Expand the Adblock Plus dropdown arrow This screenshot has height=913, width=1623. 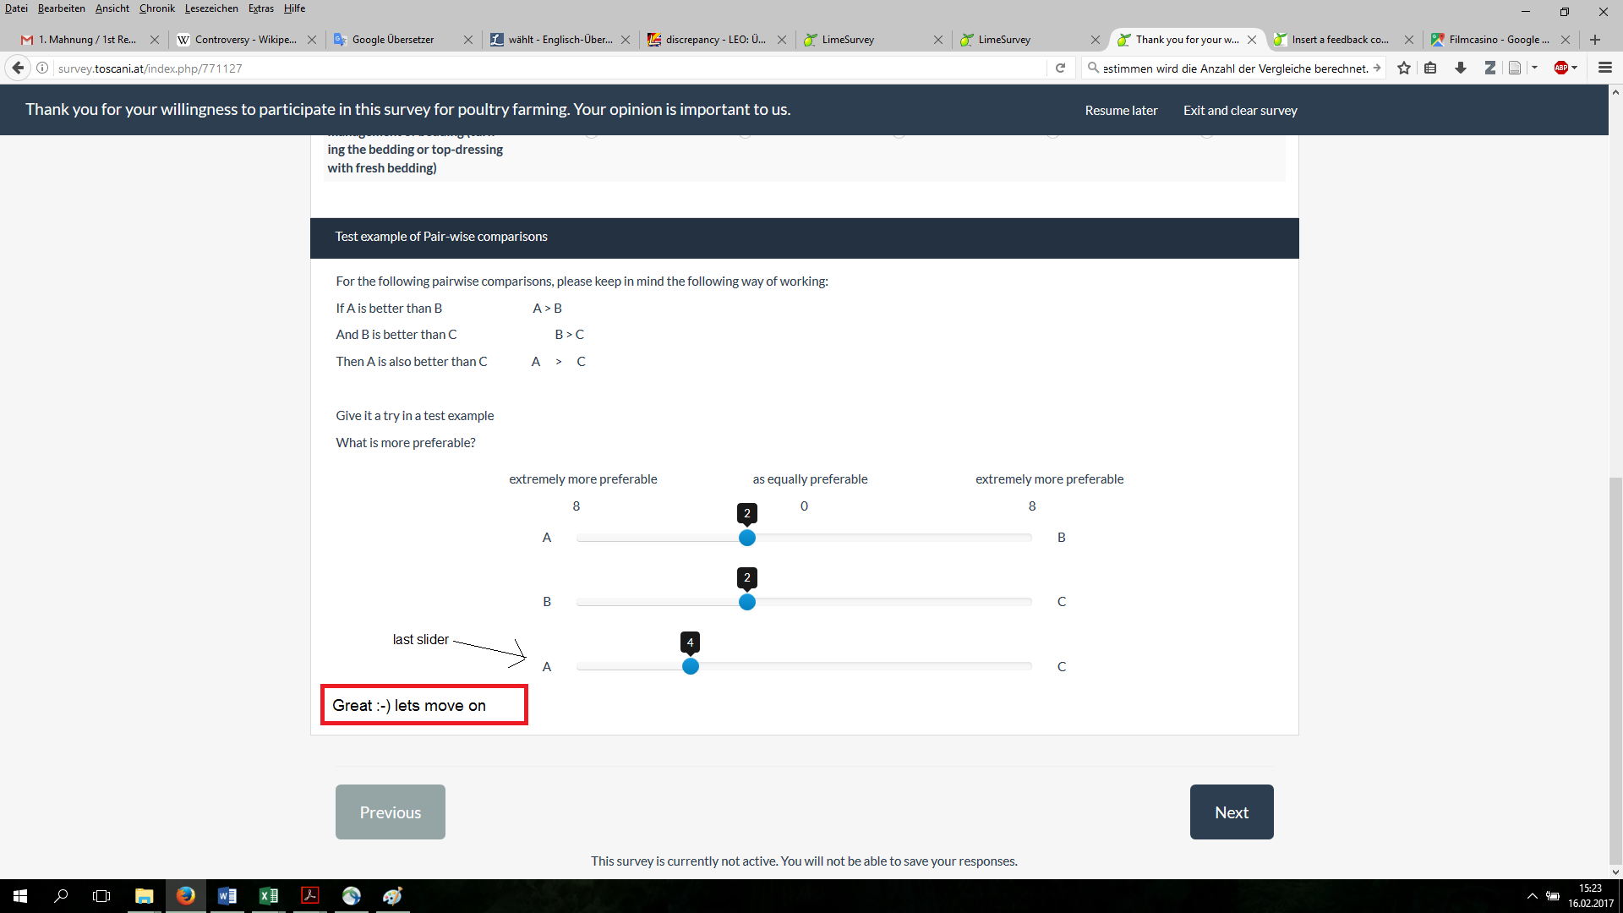[1575, 68]
